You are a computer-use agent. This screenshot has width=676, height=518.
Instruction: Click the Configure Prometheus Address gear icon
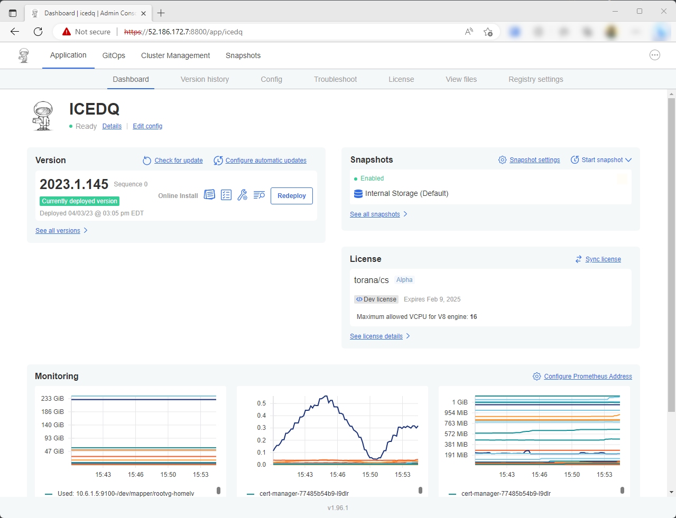(x=537, y=376)
